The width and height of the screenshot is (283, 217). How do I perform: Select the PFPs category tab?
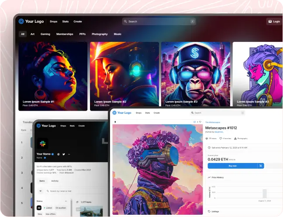[82, 34]
